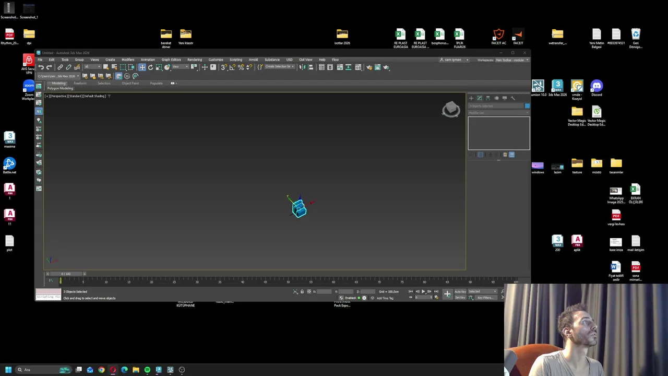Toggle the Layer Explorer icon
This screenshot has height=376, width=668.
[x=330, y=67]
